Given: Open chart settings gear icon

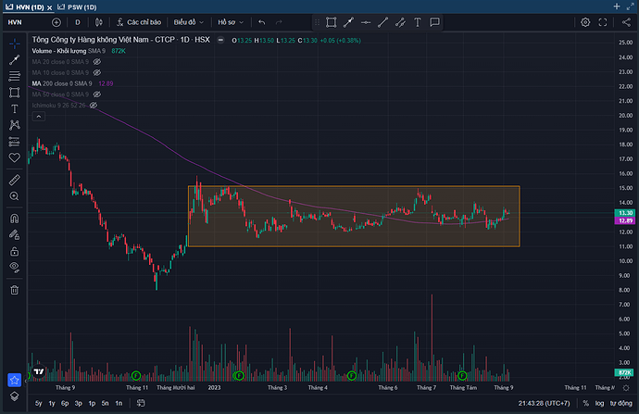Looking at the screenshot, I should 585,22.
